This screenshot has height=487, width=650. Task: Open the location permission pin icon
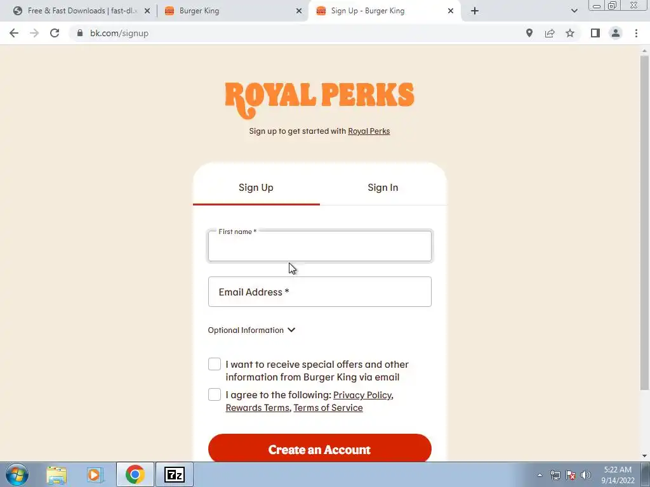529,33
